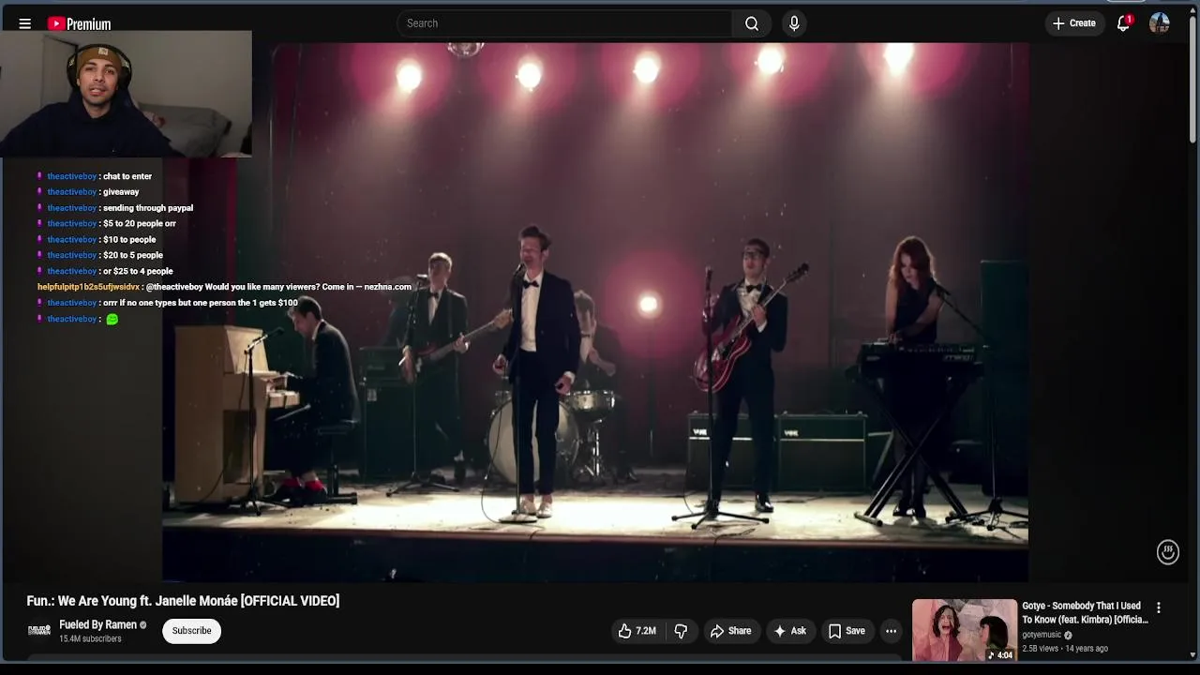Click the streamer webcam overlay
The height and width of the screenshot is (675, 1200).
point(126,94)
